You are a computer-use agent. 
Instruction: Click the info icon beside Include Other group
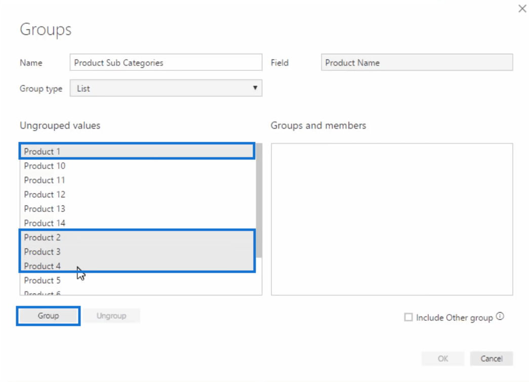click(x=500, y=316)
